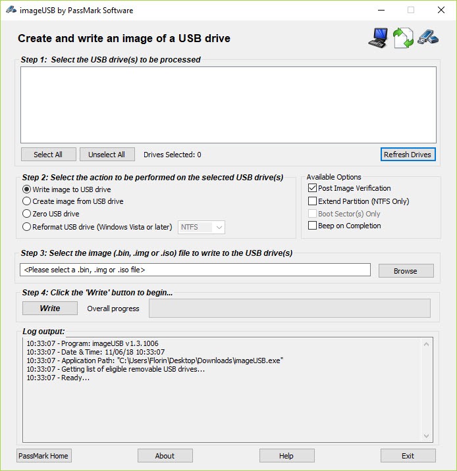This screenshot has width=457, height=471.
Task: Open the NTFS file system dropdown
Action: [x=201, y=227]
